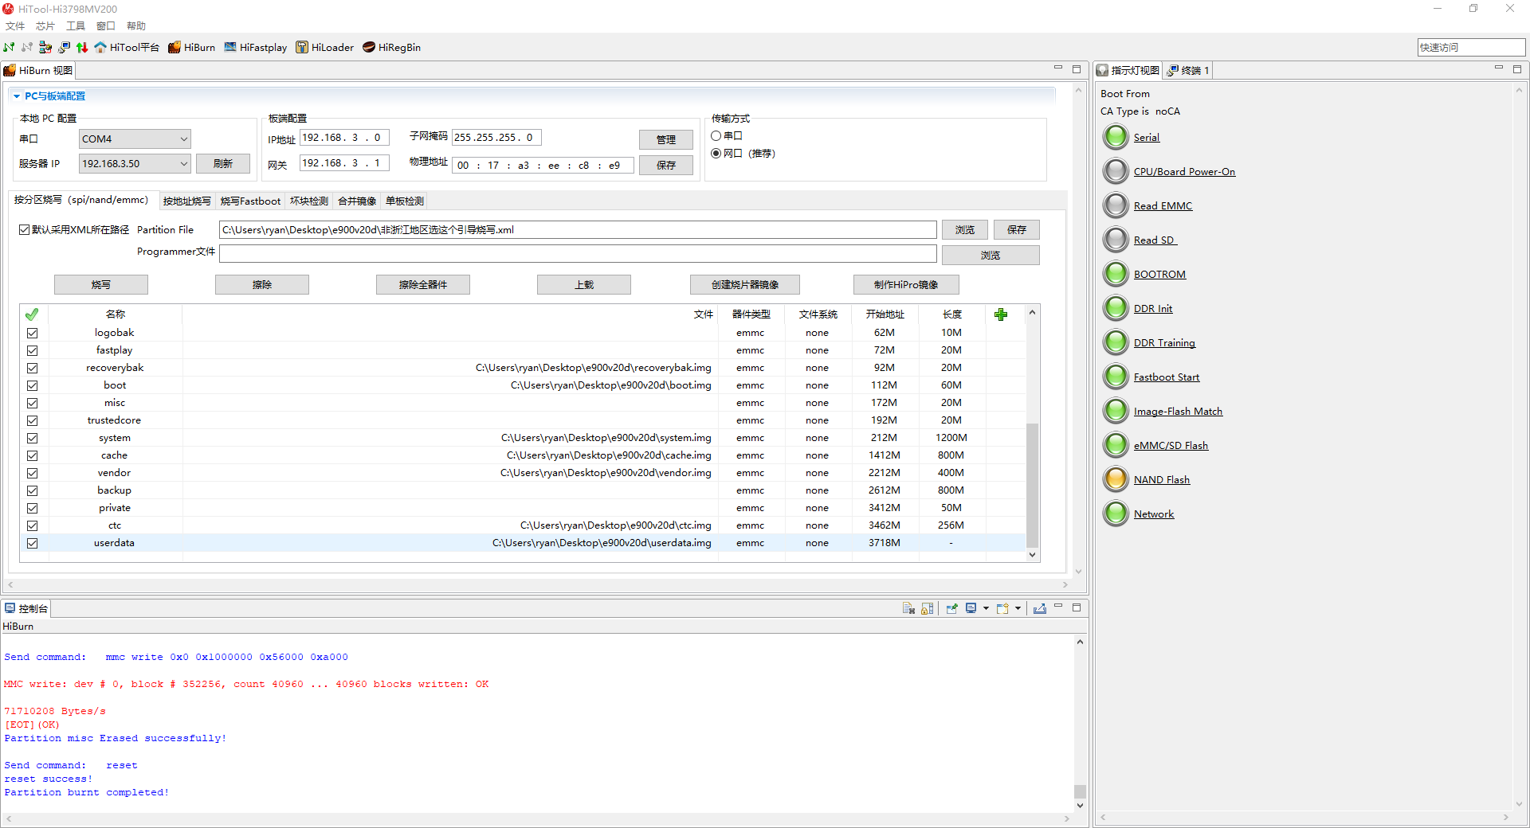Click the Pin Console icon
Image resolution: width=1530 pixels, height=828 pixels.
[951, 608]
